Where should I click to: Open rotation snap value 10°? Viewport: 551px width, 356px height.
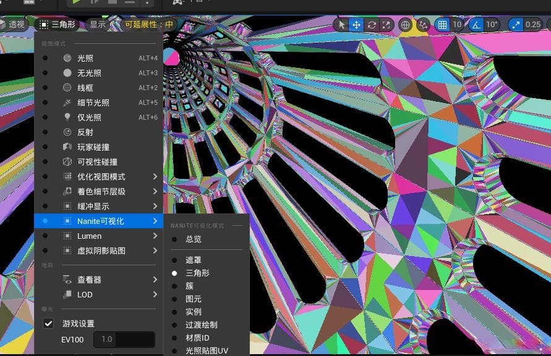click(492, 25)
